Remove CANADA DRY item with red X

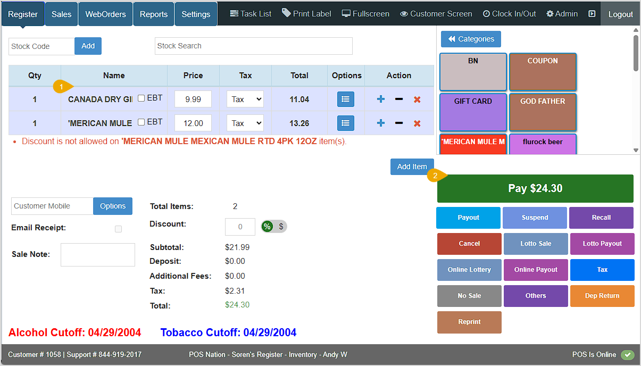pyautogui.click(x=417, y=99)
